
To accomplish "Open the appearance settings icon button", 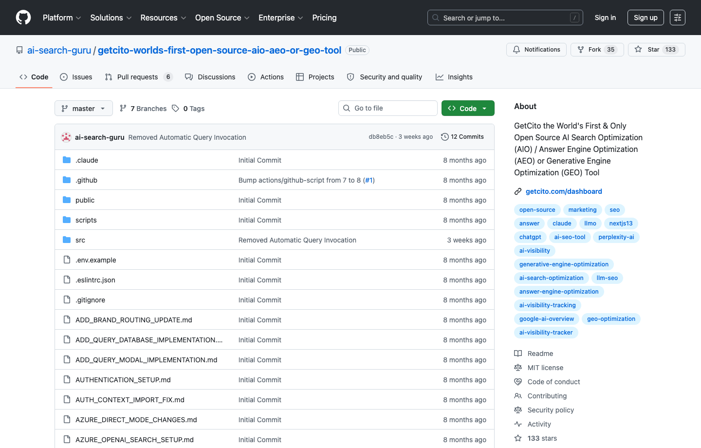I will tap(678, 18).
